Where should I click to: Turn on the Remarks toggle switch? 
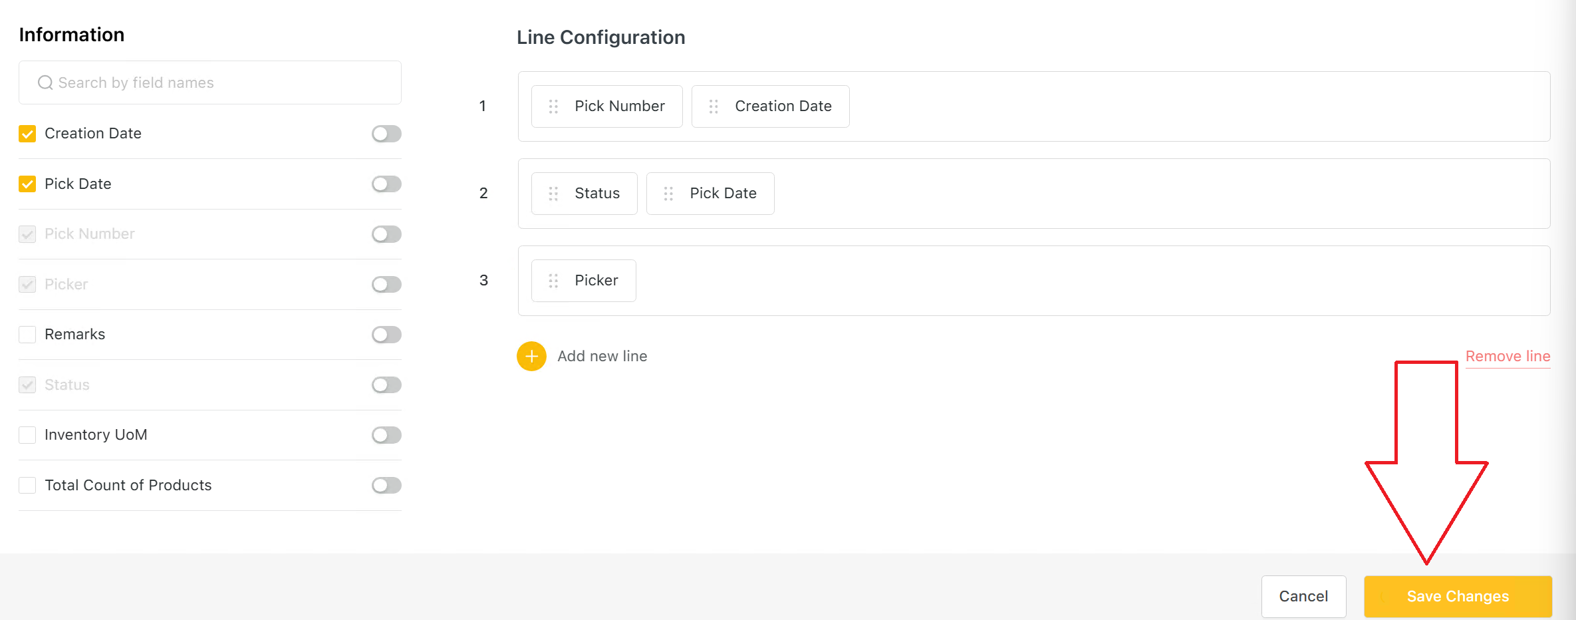click(386, 335)
